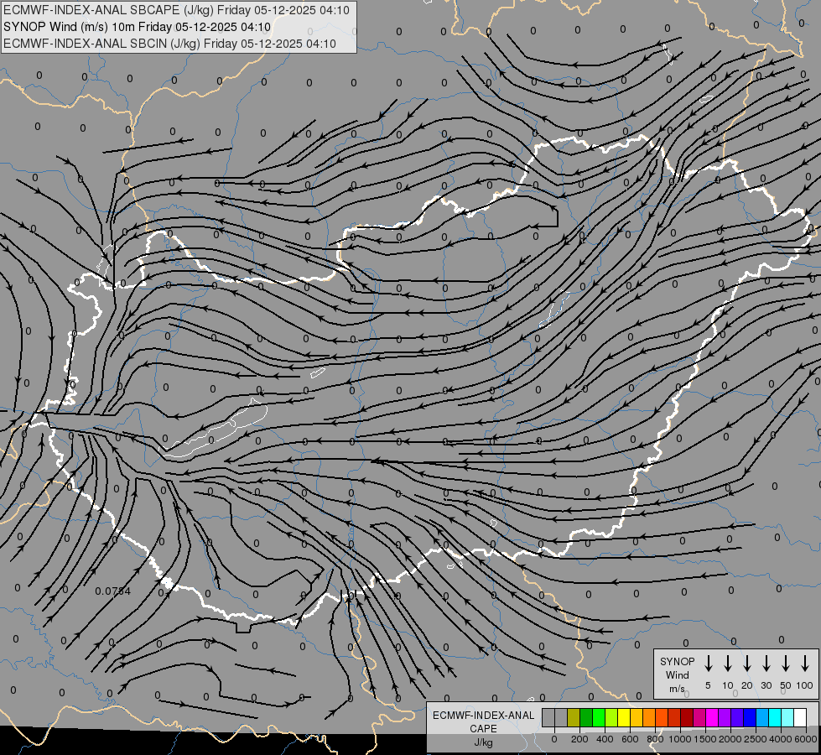Click the 200 tick label on the CAPE scale
Screen dimensions: 821x755
579,739
